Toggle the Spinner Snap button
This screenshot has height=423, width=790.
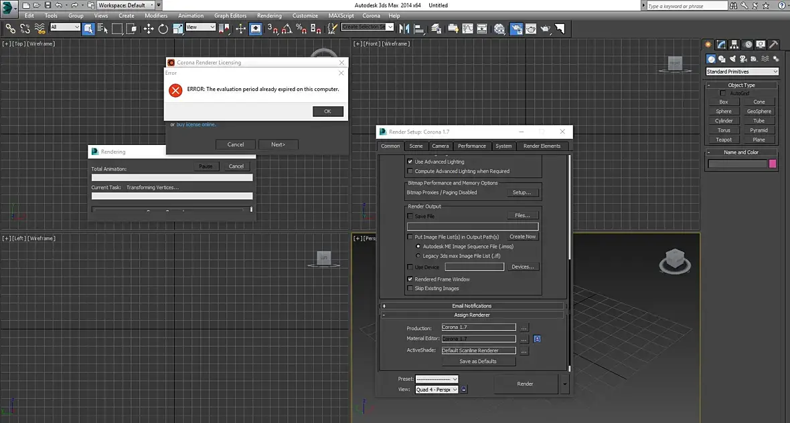click(x=316, y=29)
